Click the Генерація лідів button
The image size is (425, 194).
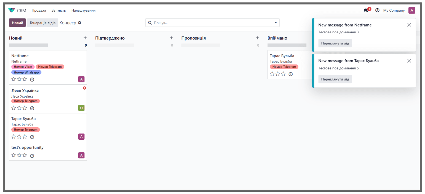(43, 23)
